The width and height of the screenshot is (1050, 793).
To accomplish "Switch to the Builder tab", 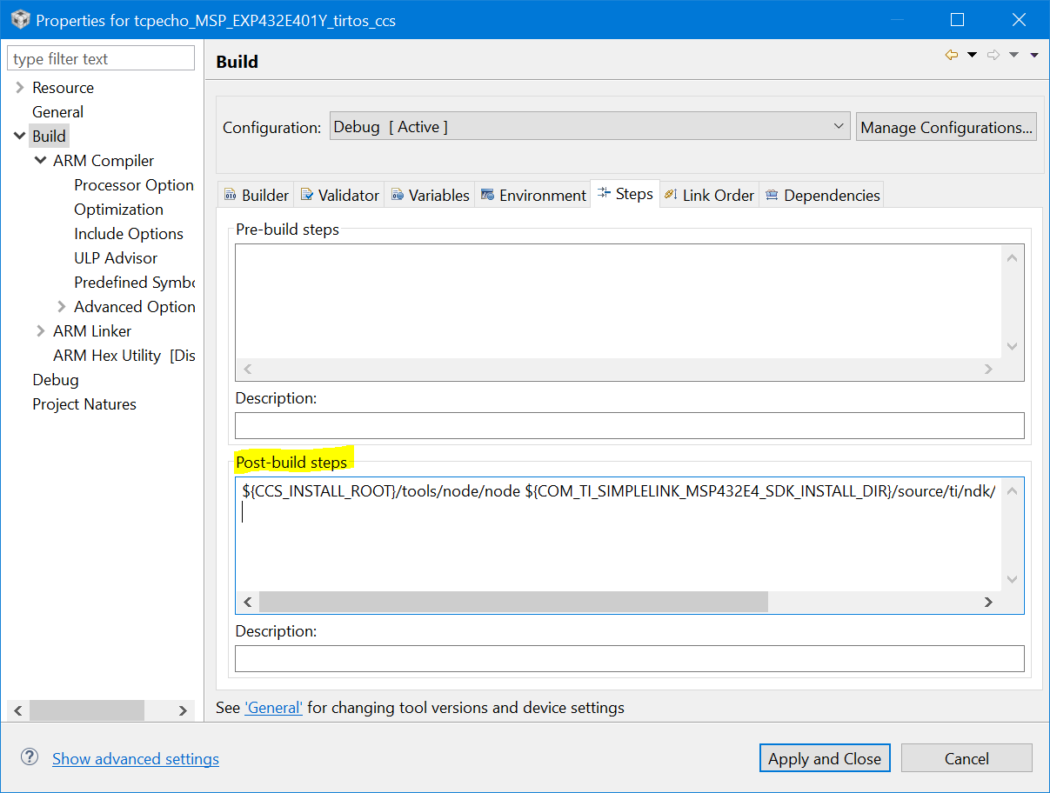I will (x=257, y=196).
